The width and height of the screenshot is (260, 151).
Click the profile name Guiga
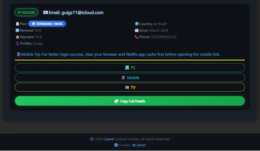[38, 43]
